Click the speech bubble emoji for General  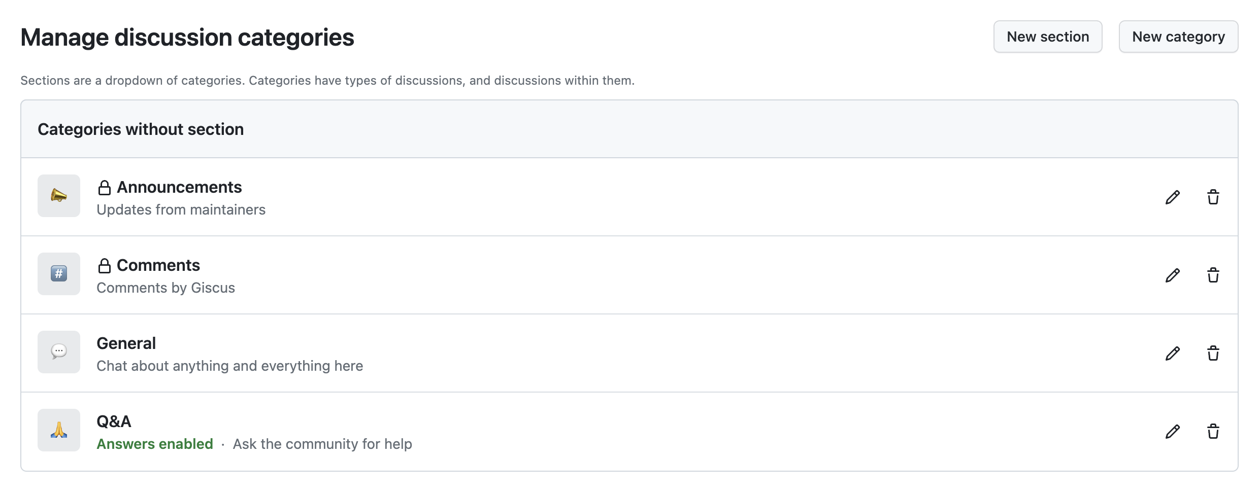[59, 352]
